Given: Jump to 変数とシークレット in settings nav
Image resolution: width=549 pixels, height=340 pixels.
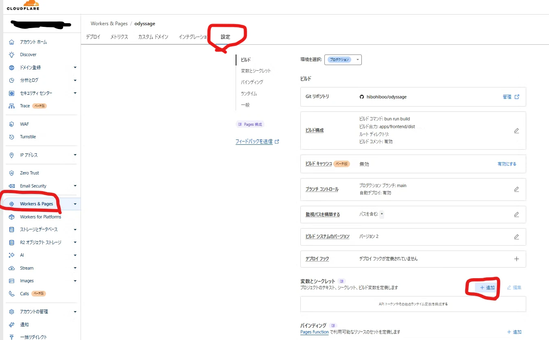Looking at the screenshot, I should point(256,71).
